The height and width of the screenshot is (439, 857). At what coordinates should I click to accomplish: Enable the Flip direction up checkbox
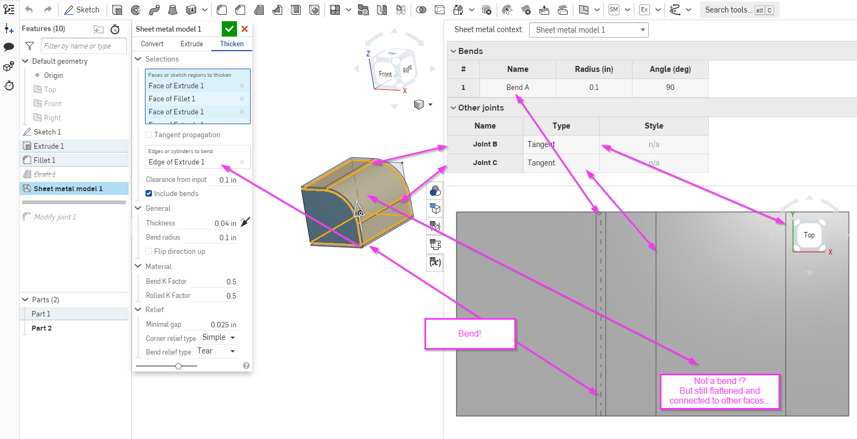[149, 251]
